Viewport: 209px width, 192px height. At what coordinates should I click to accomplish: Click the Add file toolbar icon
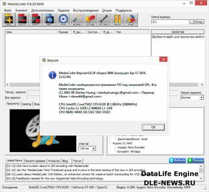pos(9,19)
